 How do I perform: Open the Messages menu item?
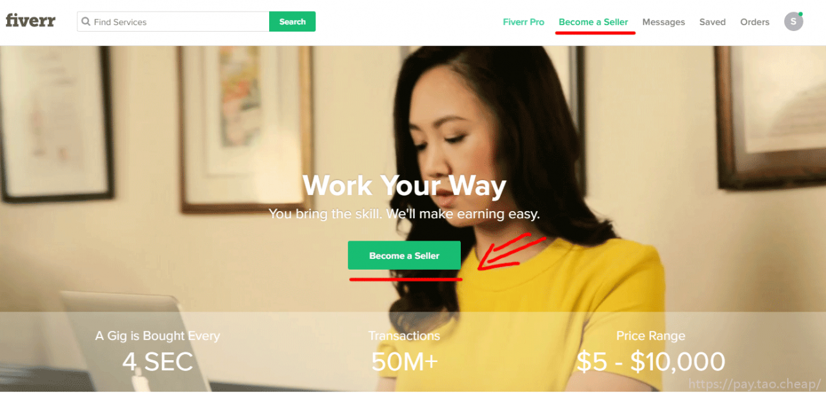coord(663,22)
